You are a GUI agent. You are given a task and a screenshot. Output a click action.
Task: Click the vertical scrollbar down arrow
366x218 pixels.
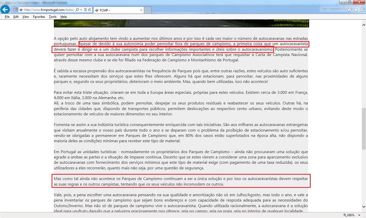(363, 207)
